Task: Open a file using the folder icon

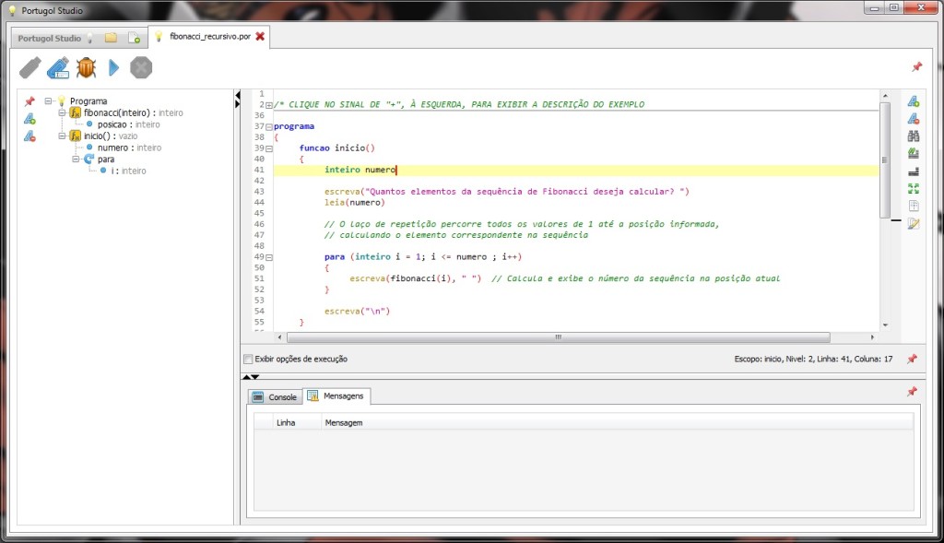Action: pyautogui.click(x=111, y=38)
